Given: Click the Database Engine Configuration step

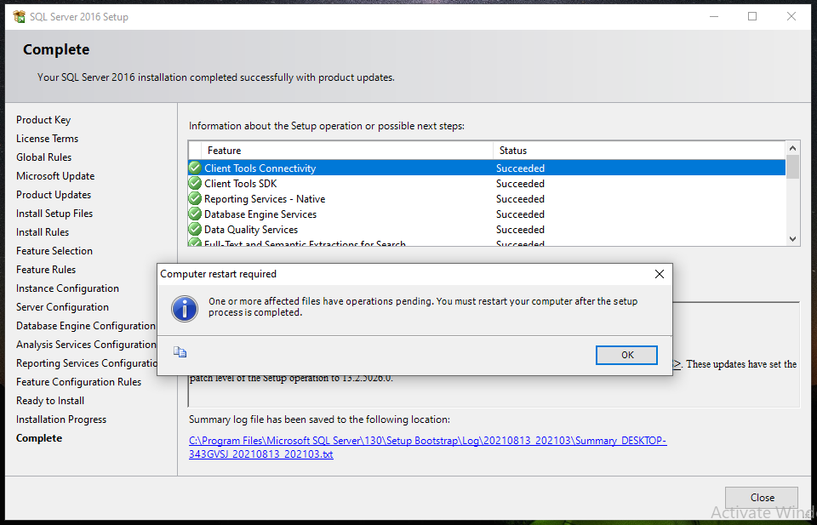Looking at the screenshot, I should (x=85, y=326).
